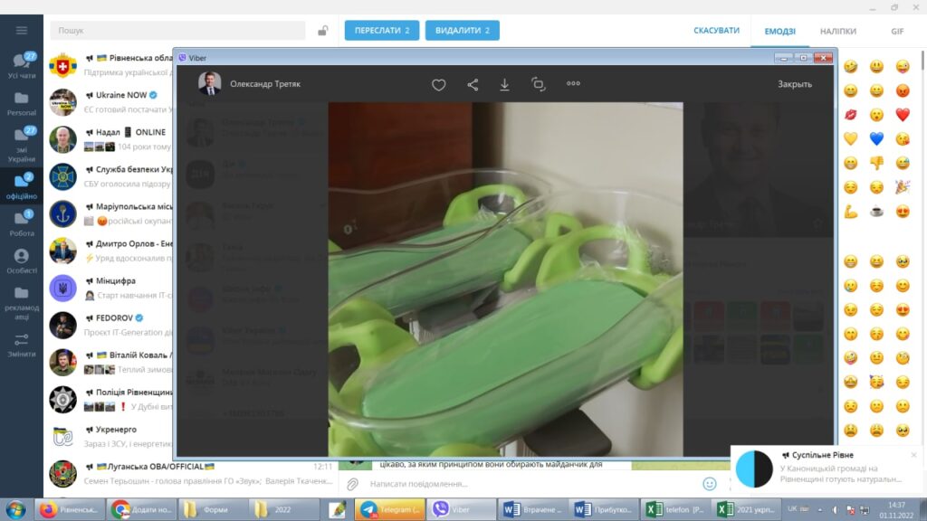Switch to the GIF tab

pyautogui.click(x=897, y=31)
